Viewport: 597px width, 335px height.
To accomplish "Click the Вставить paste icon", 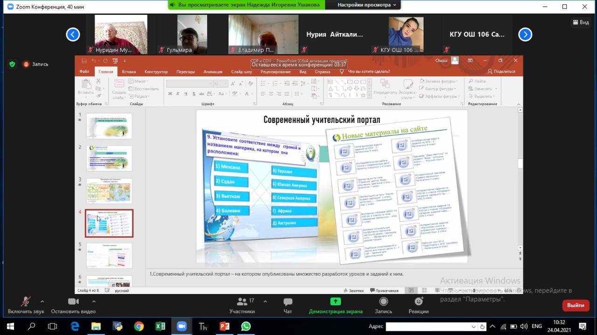I will click(x=86, y=84).
